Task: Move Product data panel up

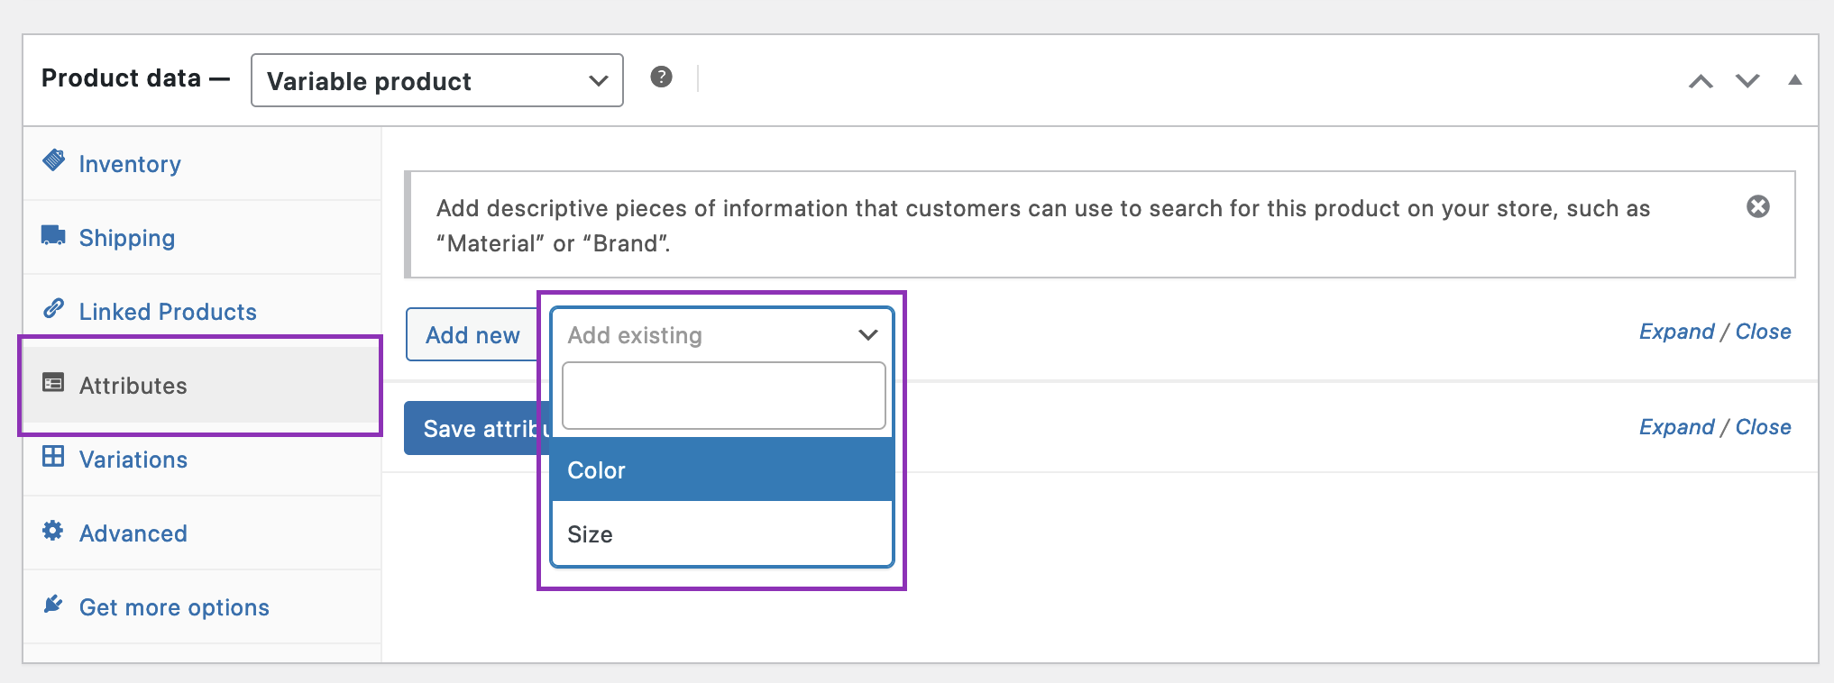Action: click(x=1701, y=82)
